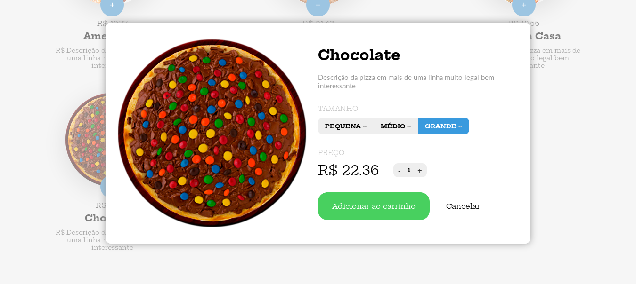Screen dimensions: 636x284
Task: Click the plus icon above the Ame... pizza
Action: pos(112,6)
